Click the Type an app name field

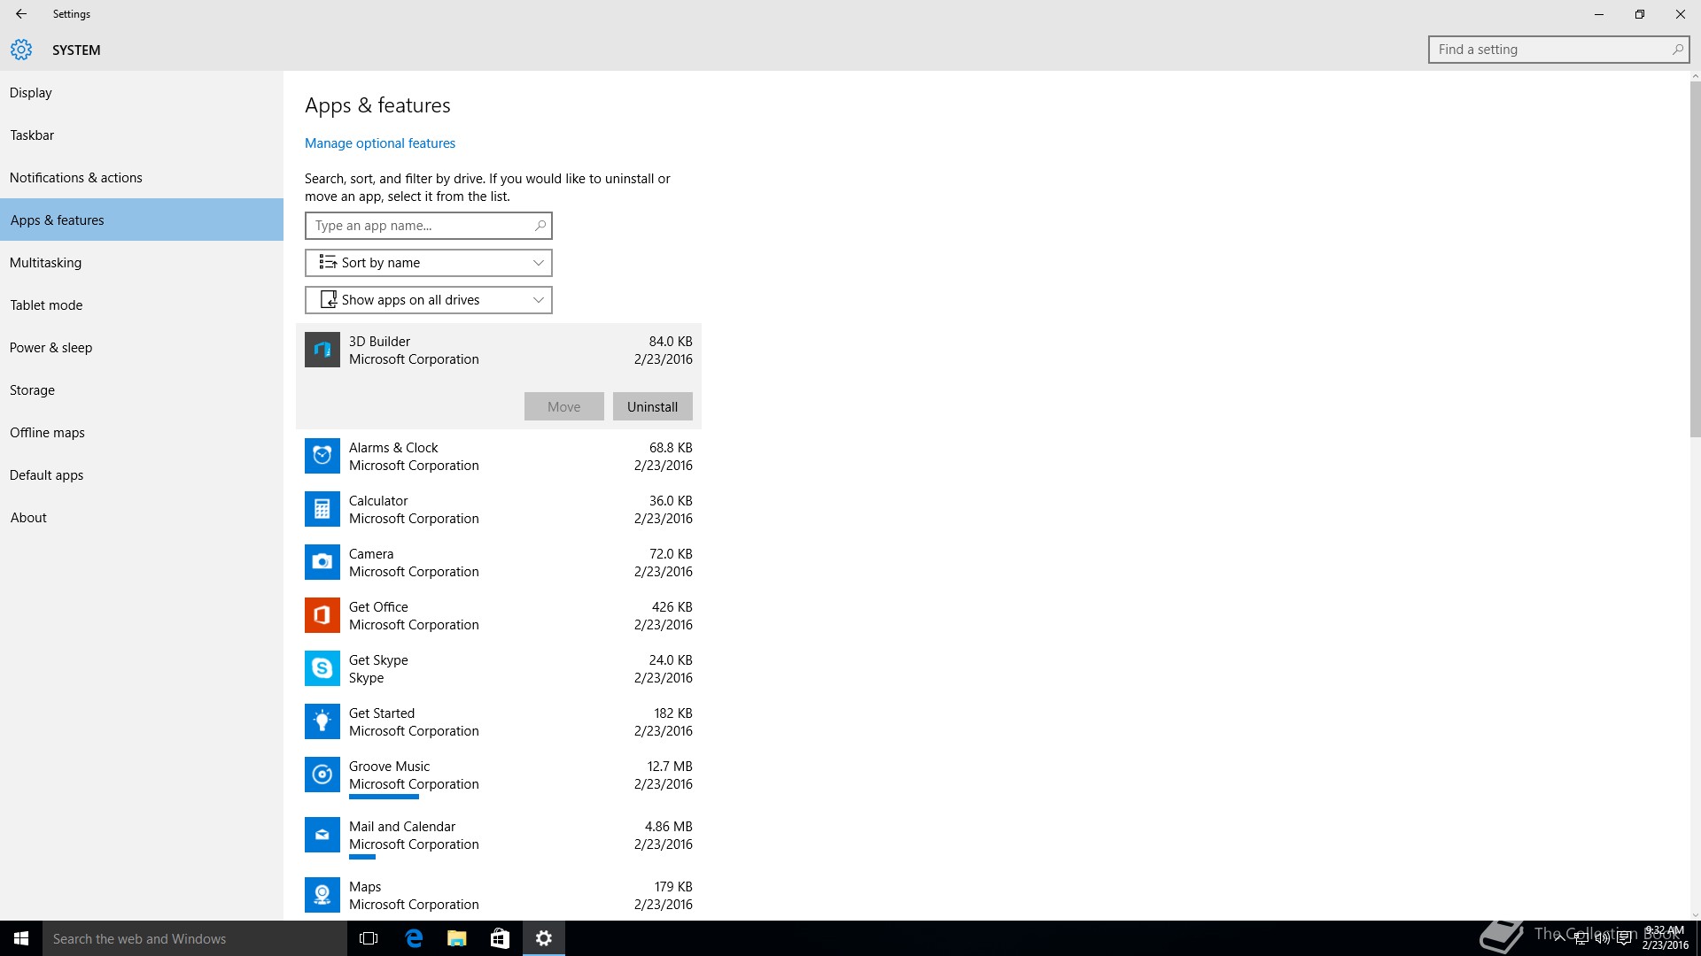(x=429, y=226)
